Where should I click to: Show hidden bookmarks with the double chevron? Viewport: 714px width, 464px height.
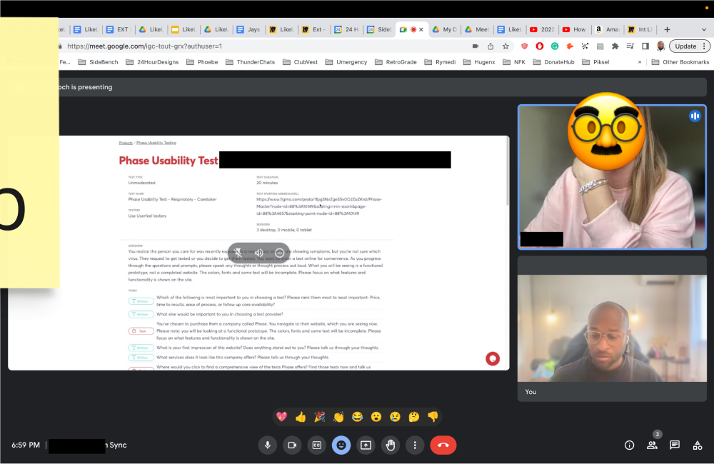(x=640, y=62)
